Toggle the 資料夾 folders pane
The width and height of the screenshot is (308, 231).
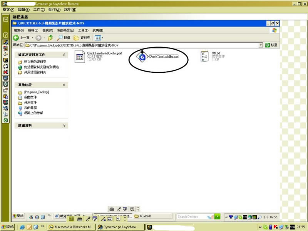coord(82,38)
